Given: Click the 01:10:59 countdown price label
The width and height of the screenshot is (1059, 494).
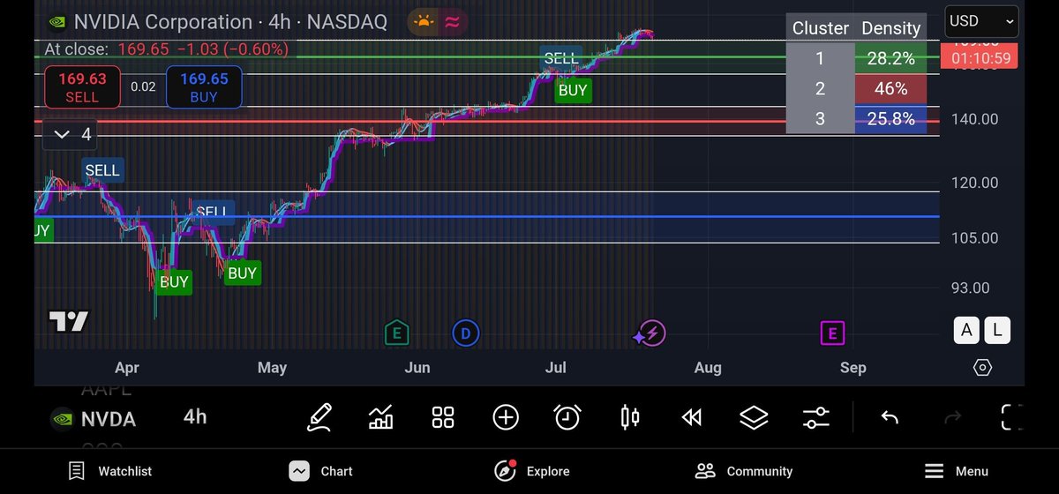Looking at the screenshot, I should (980, 58).
